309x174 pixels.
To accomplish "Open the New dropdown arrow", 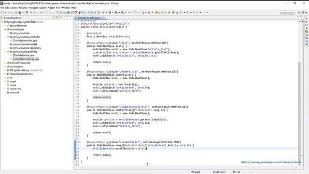I will pyautogui.click(x=5, y=13).
